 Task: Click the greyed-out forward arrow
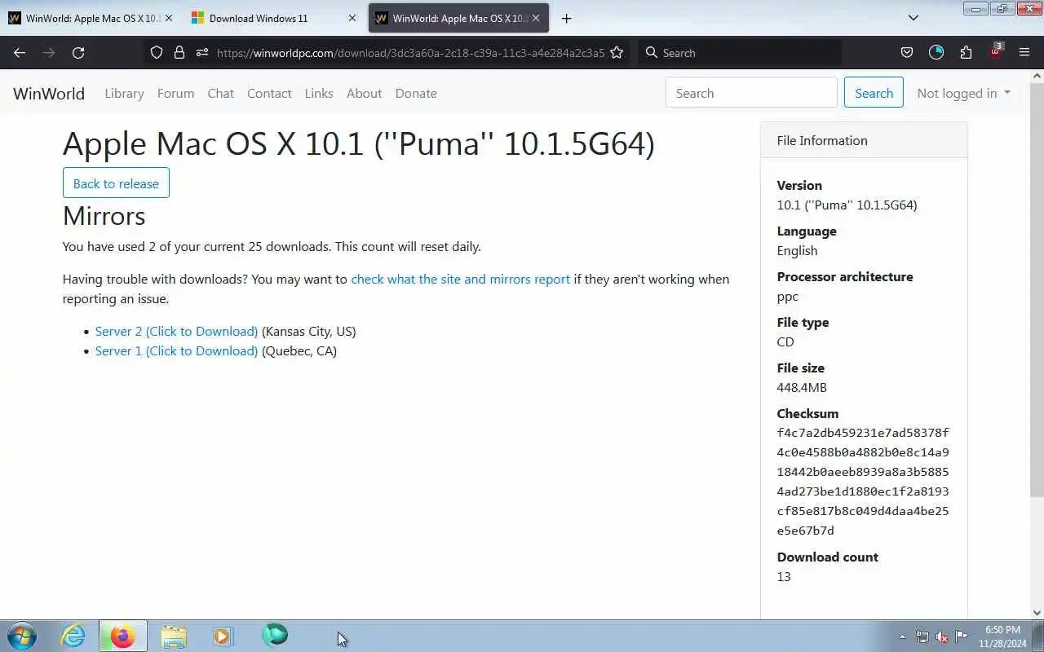[x=49, y=52]
